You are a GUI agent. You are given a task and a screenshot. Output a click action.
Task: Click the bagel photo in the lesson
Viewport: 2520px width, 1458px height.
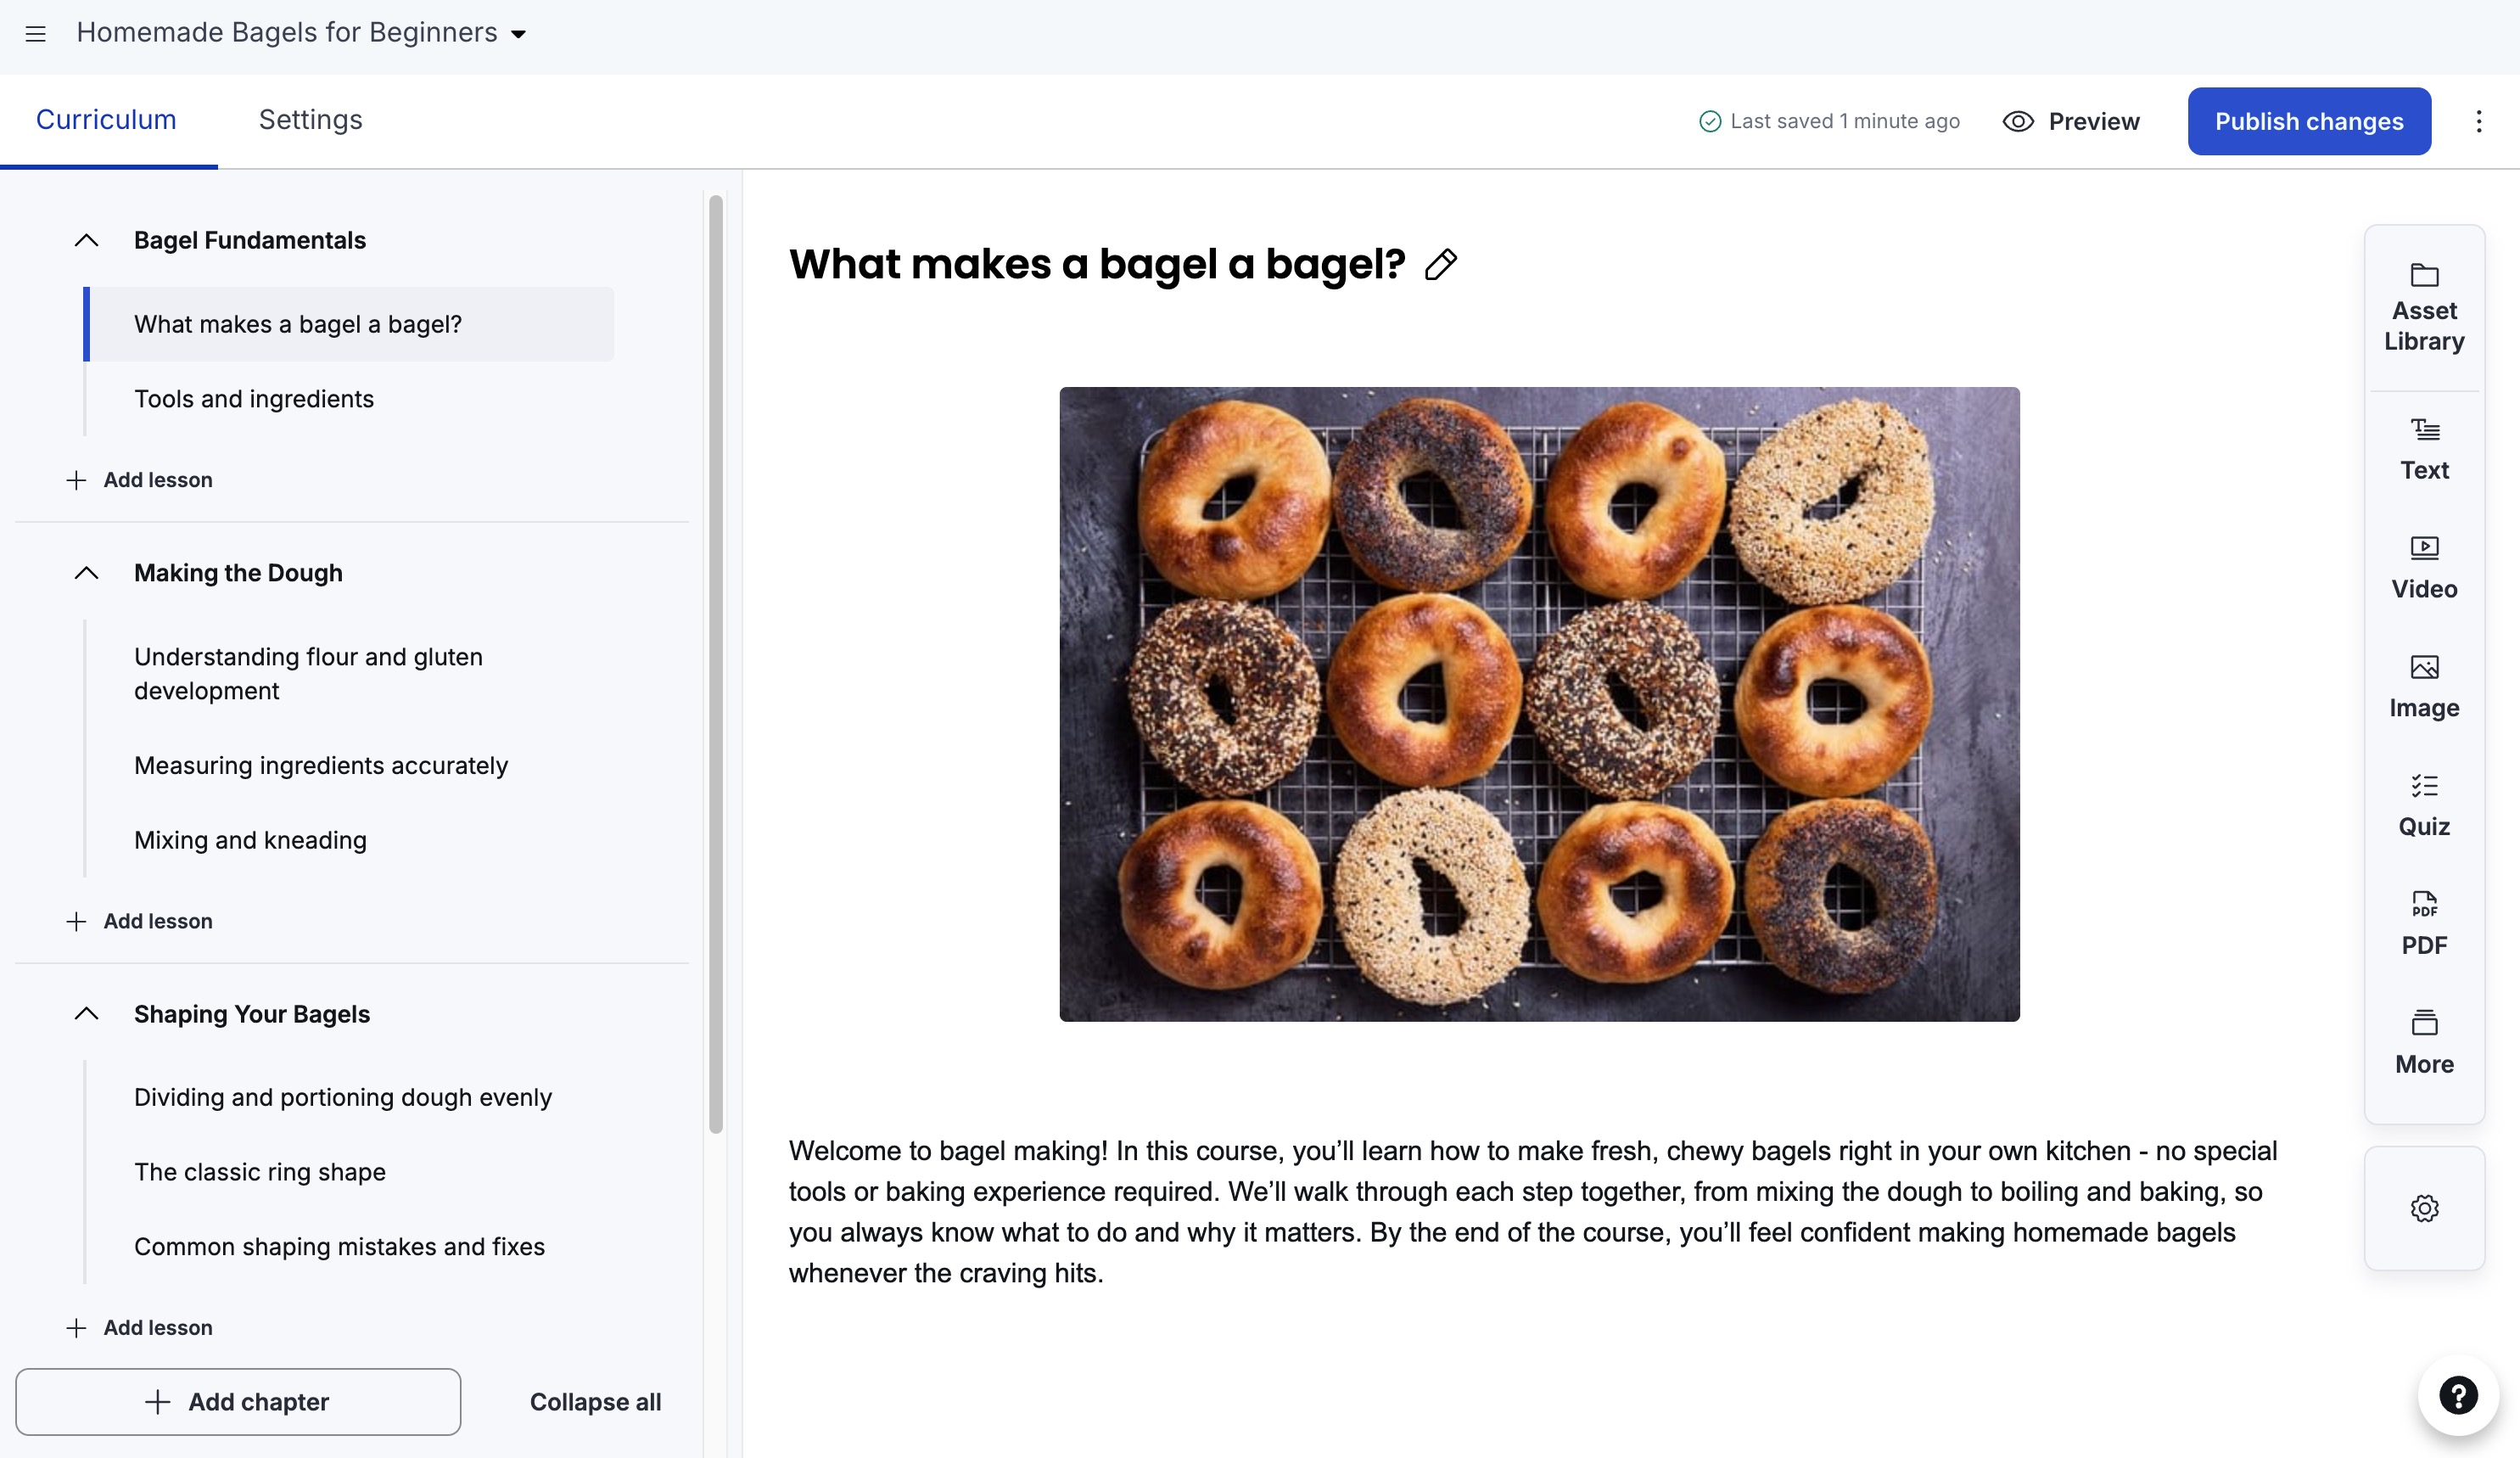click(x=1539, y=704)
